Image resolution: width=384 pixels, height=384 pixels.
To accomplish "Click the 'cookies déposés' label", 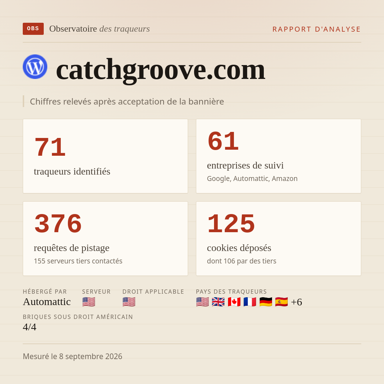I will (x=239, y=248).
